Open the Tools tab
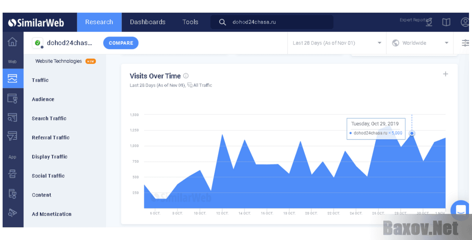 click(190, 22)
